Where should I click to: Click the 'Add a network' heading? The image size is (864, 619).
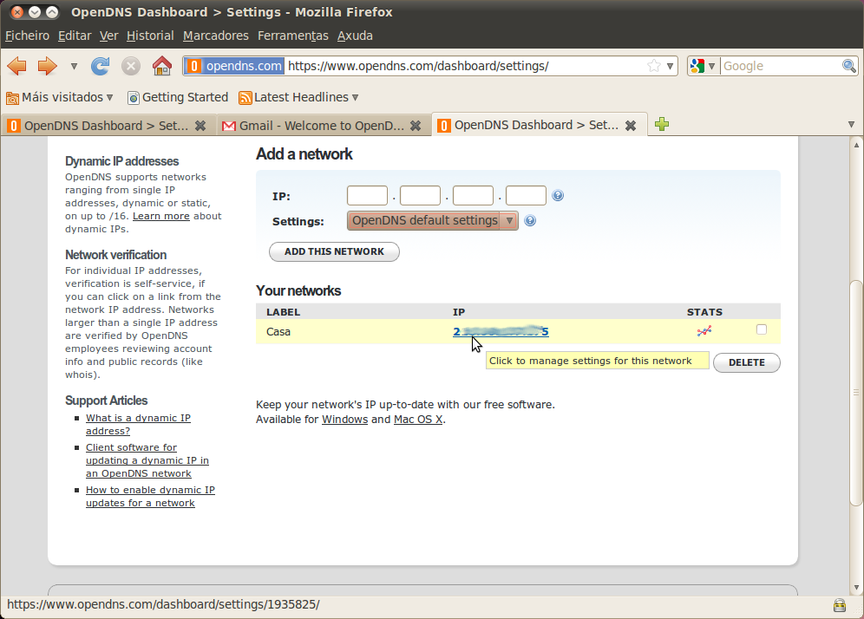coord(304,154)
